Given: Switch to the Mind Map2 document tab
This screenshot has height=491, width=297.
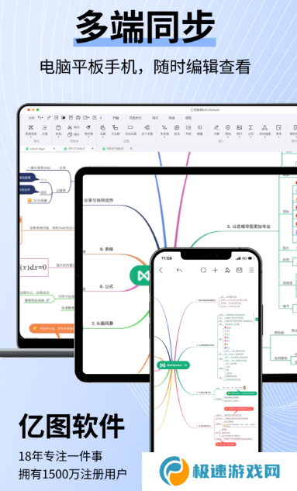Looking at the screenshot, I should click(x=76, y=148).
